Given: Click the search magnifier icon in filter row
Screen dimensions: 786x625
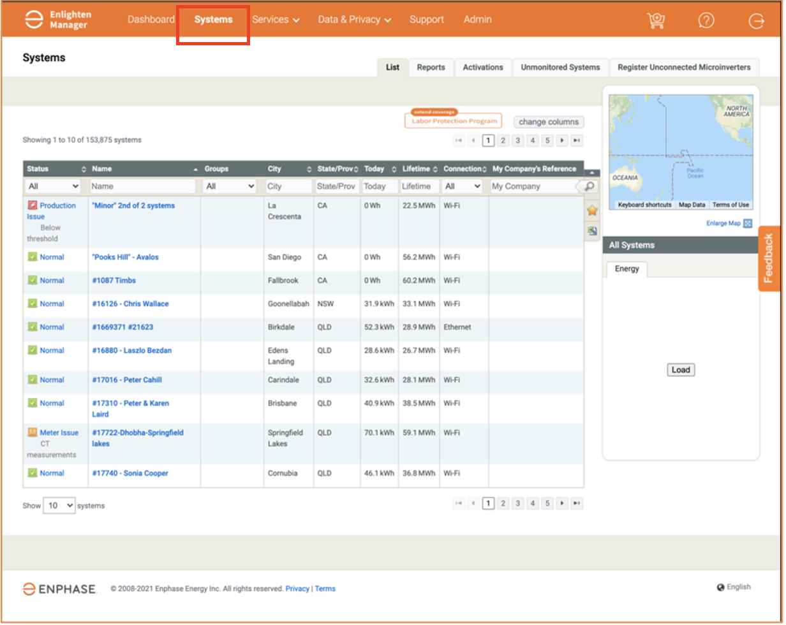Looking at the screenshot, I should (x=590, y=186).
